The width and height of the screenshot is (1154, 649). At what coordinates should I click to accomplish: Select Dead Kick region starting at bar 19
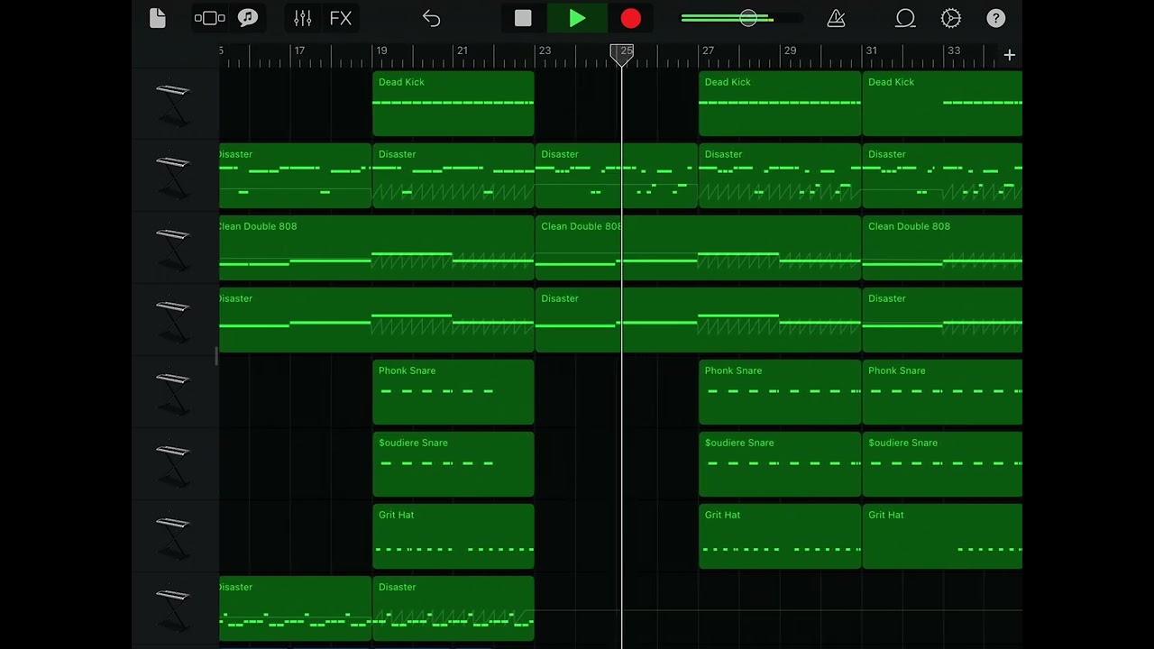coord(453,104)
